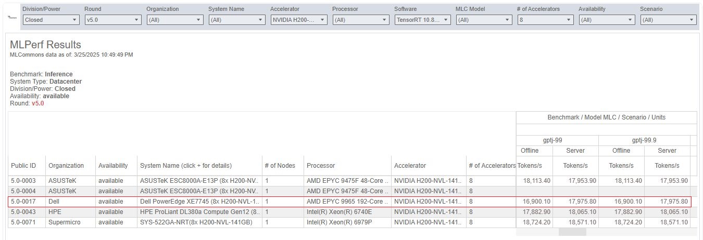Screen dimensions: 703x240
Task: Click the Accelerator column header in table
Action: coord(410,166)
